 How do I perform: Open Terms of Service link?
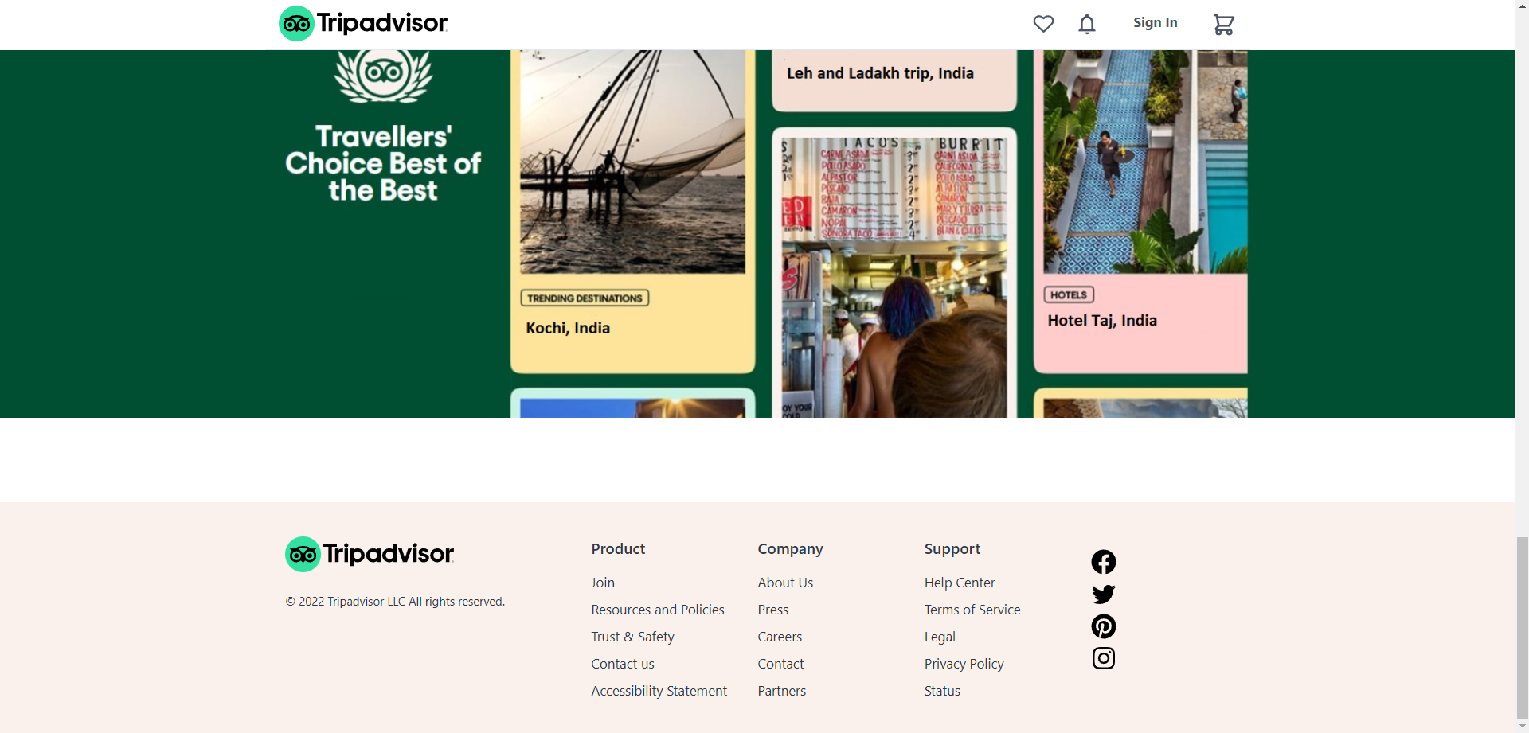click(972, 610)
